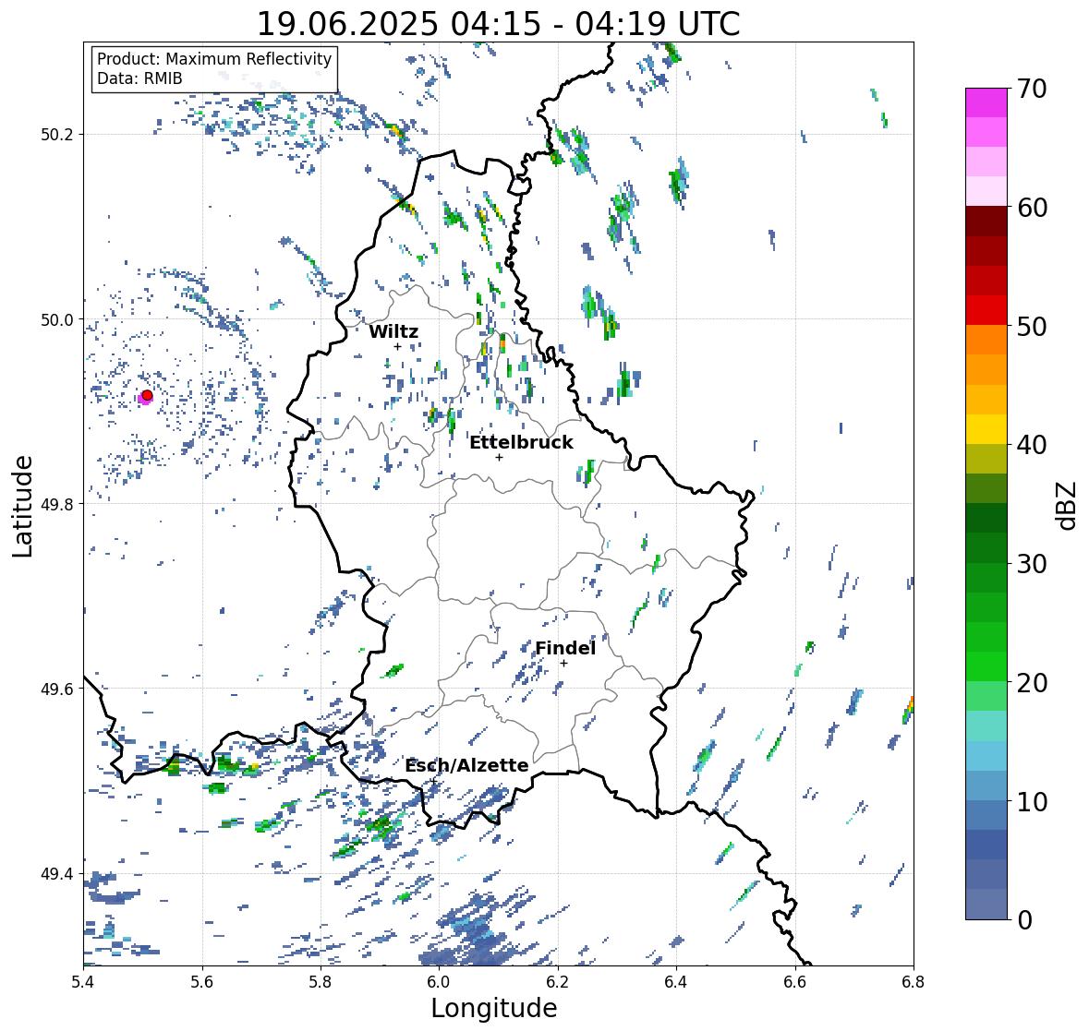The width and height of the screenshot is (1089, 1031).
Task: Click the Wiltz station label
Action: pyautogui.click(x=393, y=331)
